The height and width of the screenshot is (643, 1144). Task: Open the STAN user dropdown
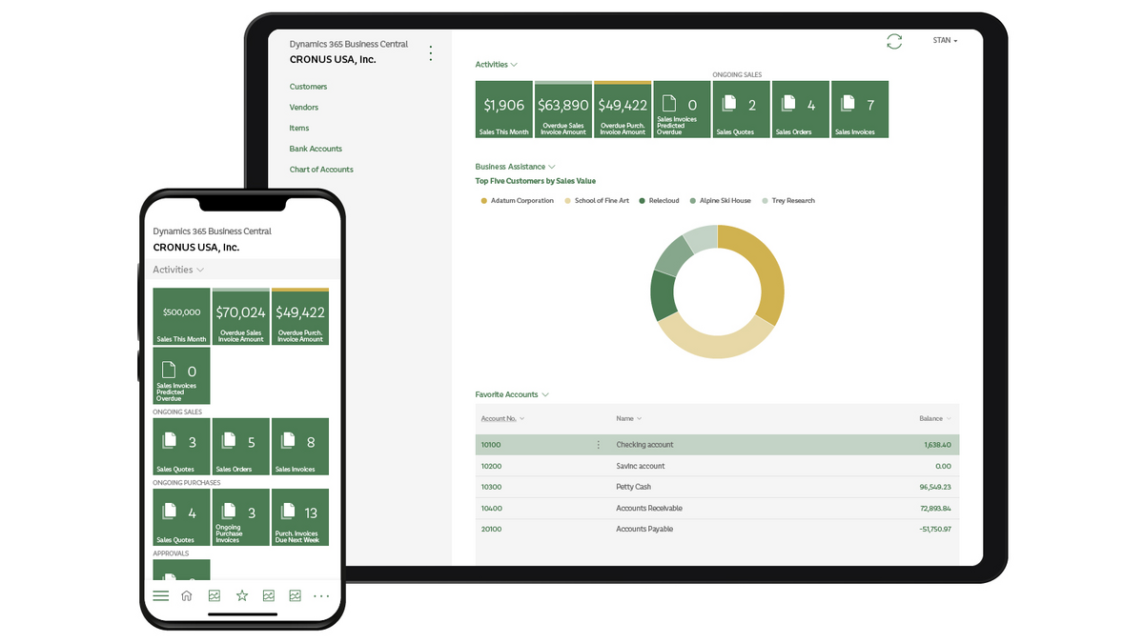tap(945, 41)
